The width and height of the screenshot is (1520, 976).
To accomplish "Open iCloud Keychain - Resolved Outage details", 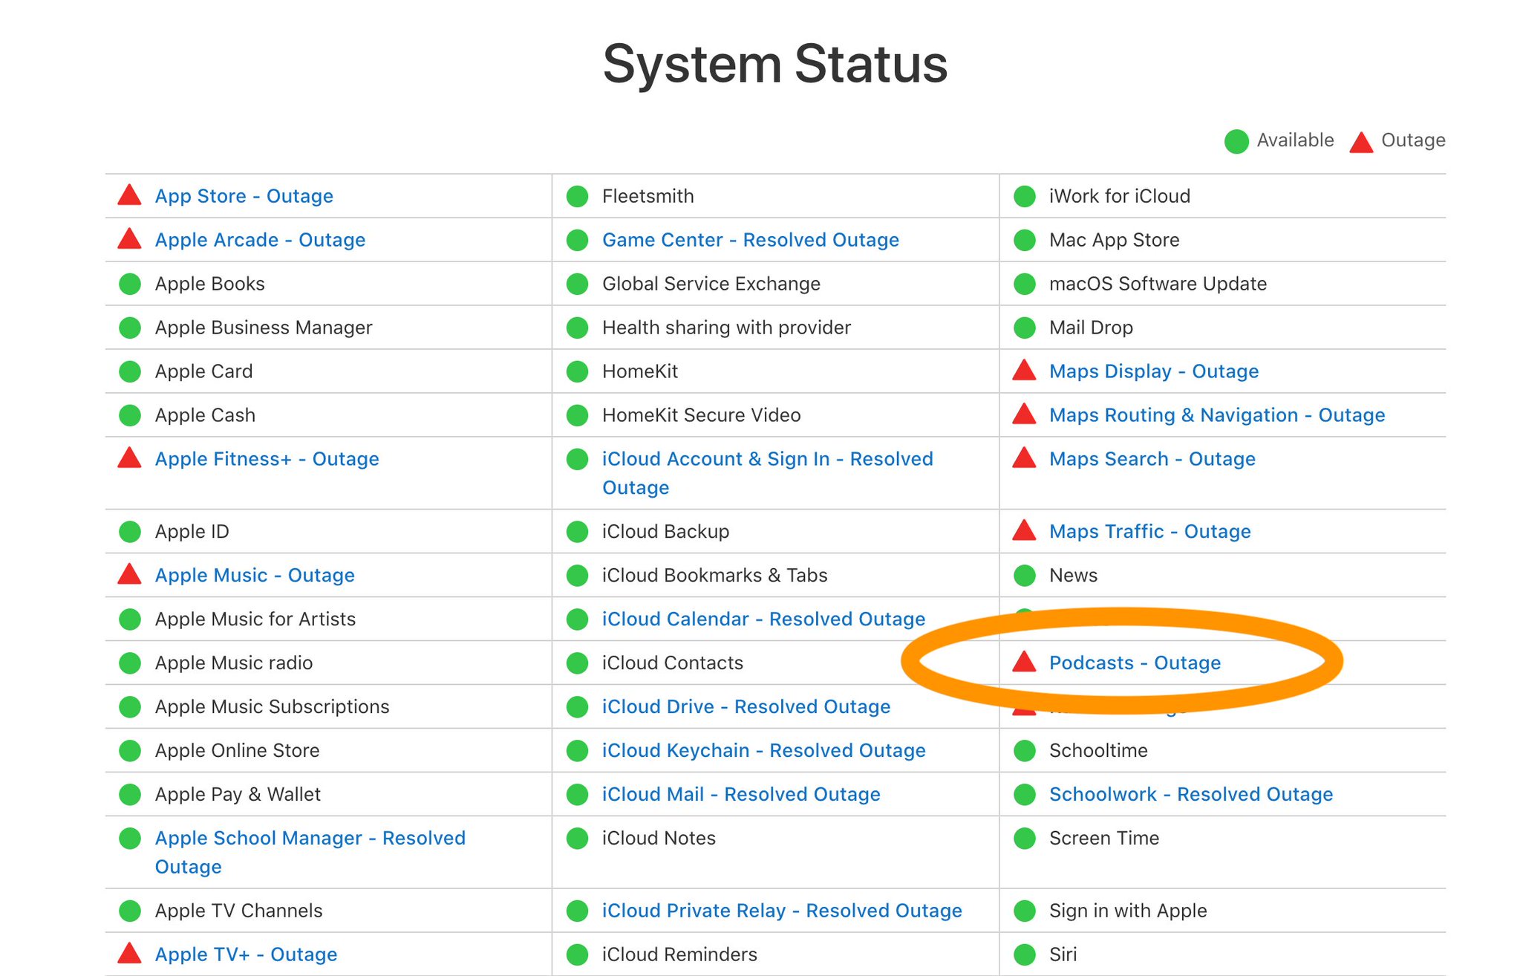I will pos(763,751).
